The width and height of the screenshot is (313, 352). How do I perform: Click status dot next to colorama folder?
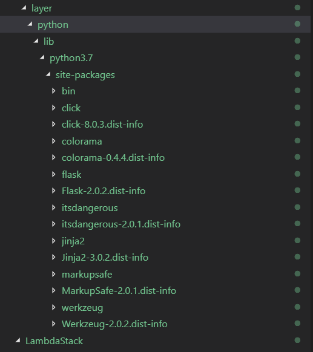[x=297, y=140]
